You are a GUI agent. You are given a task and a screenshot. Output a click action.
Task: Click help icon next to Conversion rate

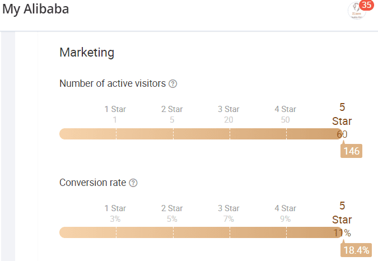tap(133, 183)
